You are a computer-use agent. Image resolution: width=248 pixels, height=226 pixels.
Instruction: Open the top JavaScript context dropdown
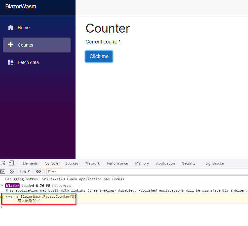coord(25,172)
